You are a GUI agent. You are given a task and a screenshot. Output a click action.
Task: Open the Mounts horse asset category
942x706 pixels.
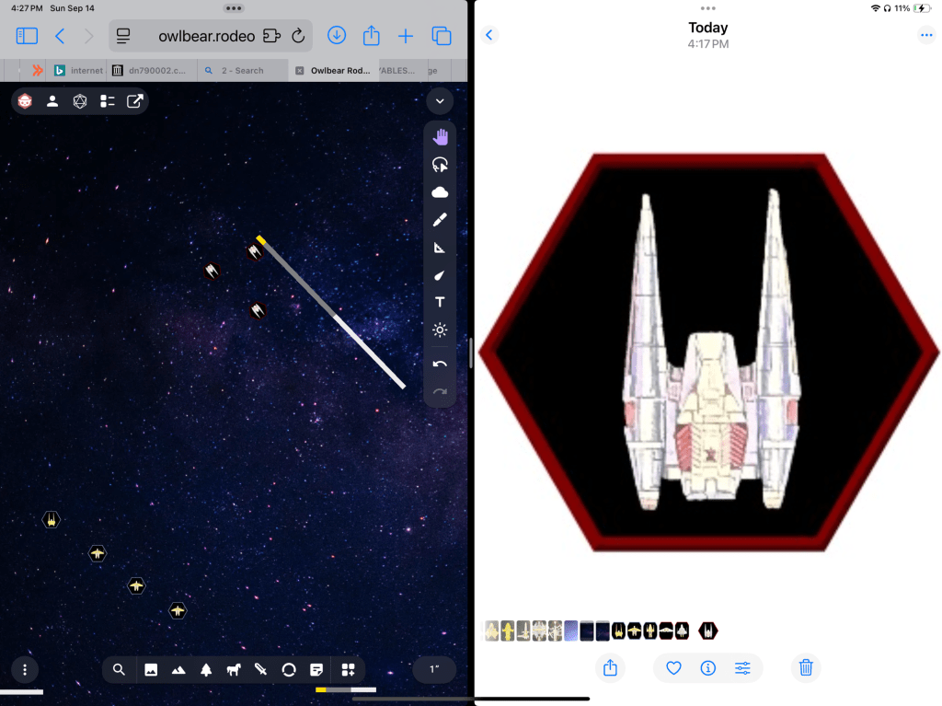(234, 670)
